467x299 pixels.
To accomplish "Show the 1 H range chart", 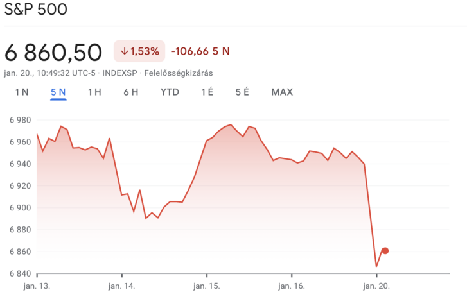I will click(94, 92).
